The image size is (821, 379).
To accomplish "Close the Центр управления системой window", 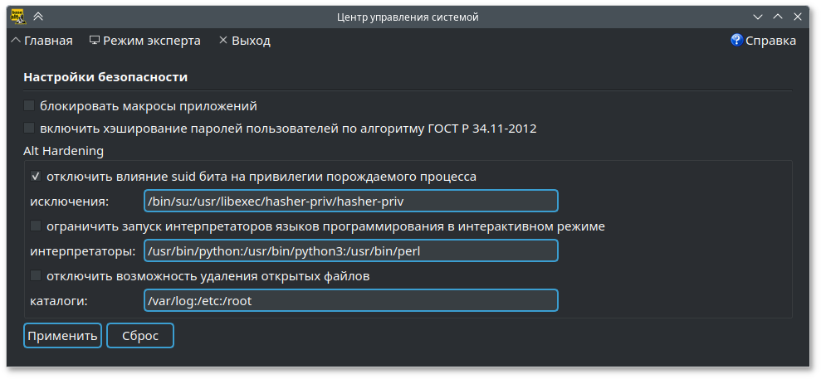I will (799, 17).
